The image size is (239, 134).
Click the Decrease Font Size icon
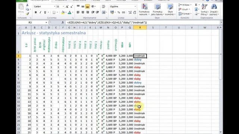[x=72, y=7]
